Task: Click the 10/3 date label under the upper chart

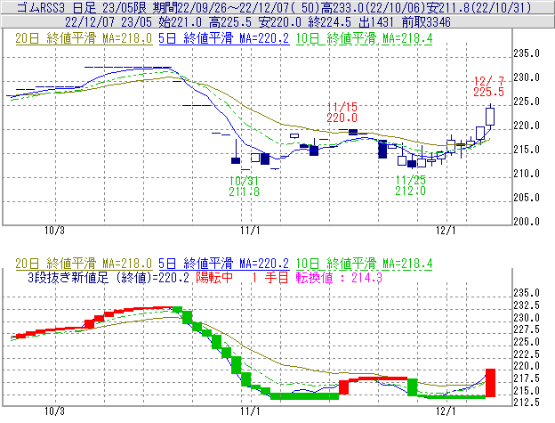Action: (54, 231)
